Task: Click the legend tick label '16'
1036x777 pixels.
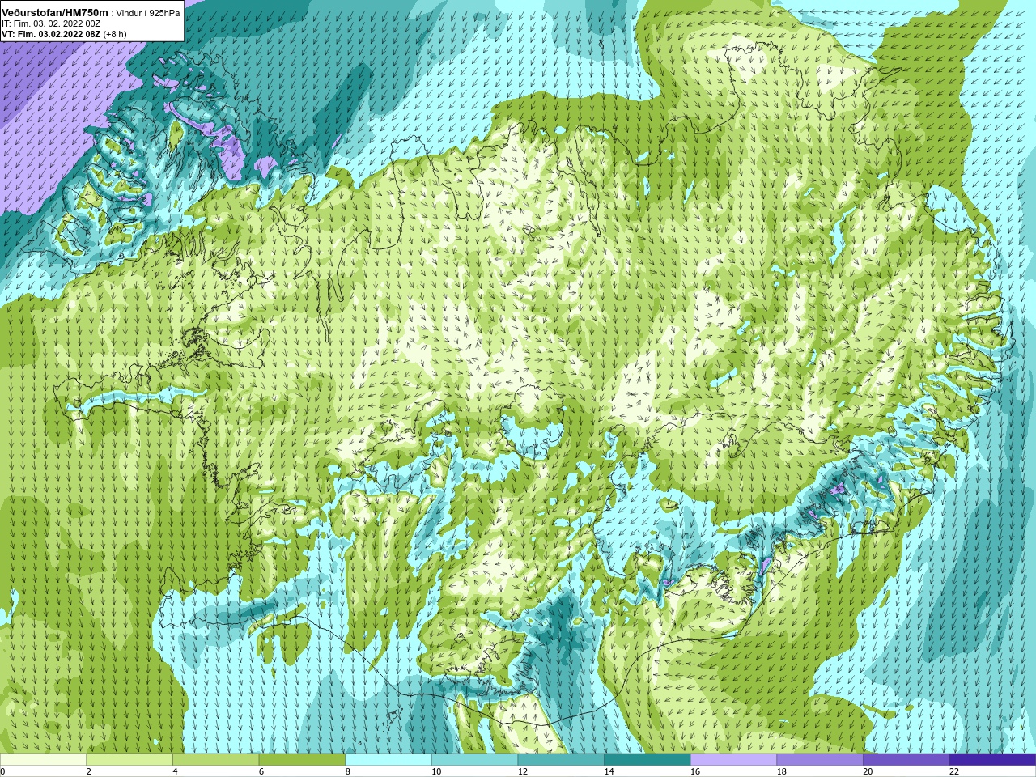Action: 695,771
